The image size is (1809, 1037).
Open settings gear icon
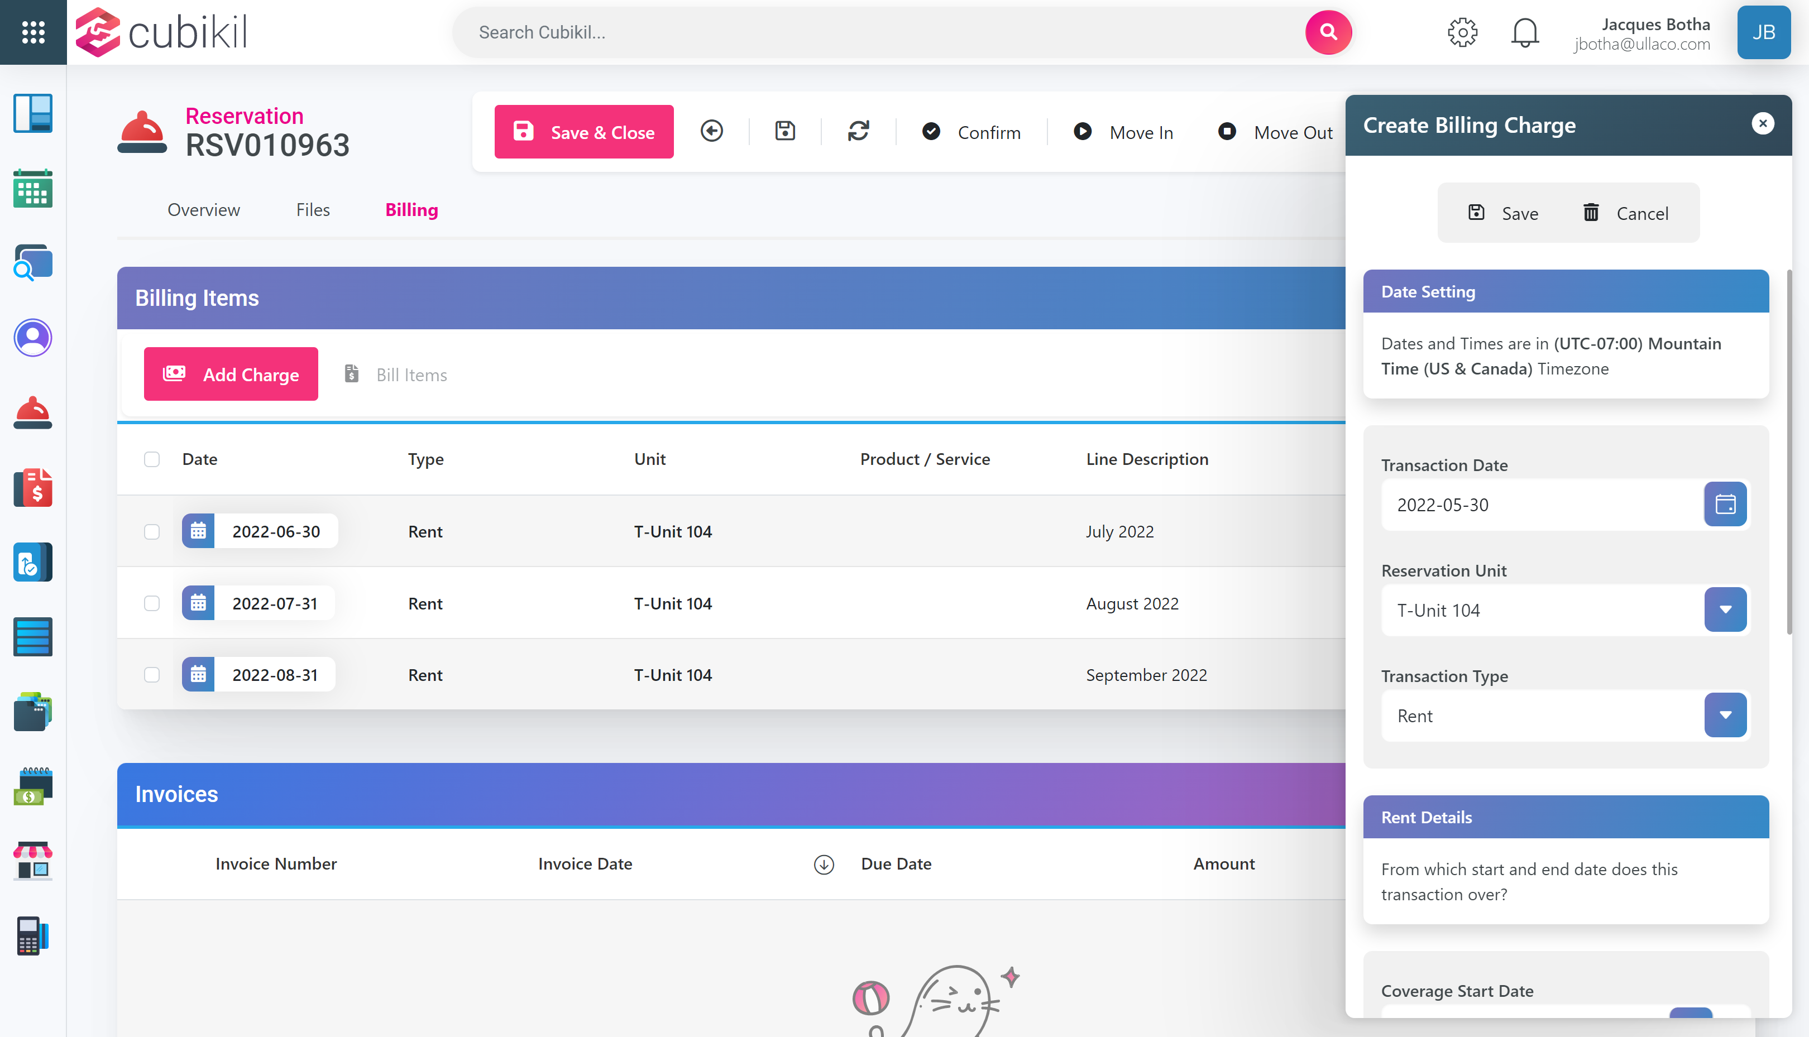pos(1462,33)
